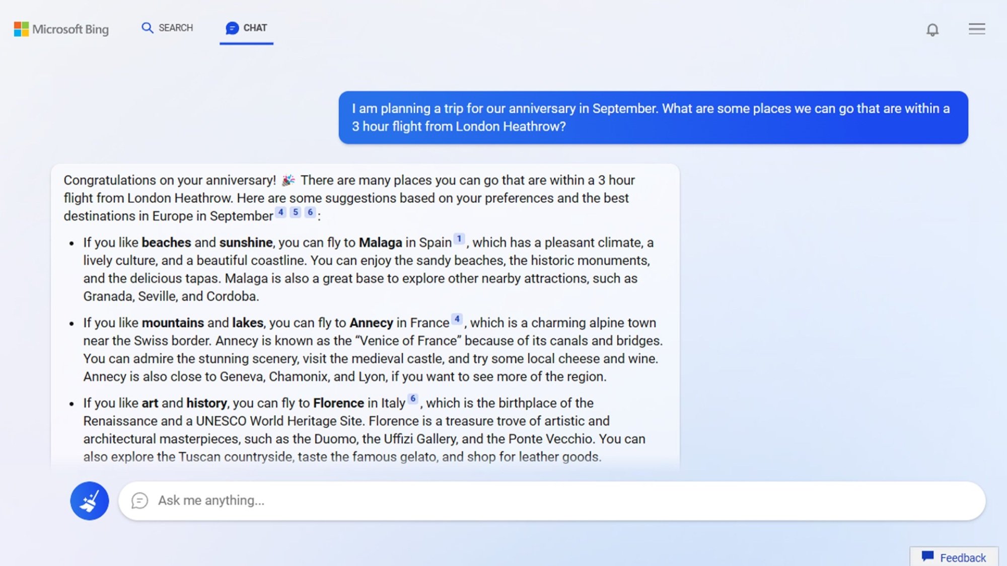Click on Florence destination link

click(x=338, y=402)
